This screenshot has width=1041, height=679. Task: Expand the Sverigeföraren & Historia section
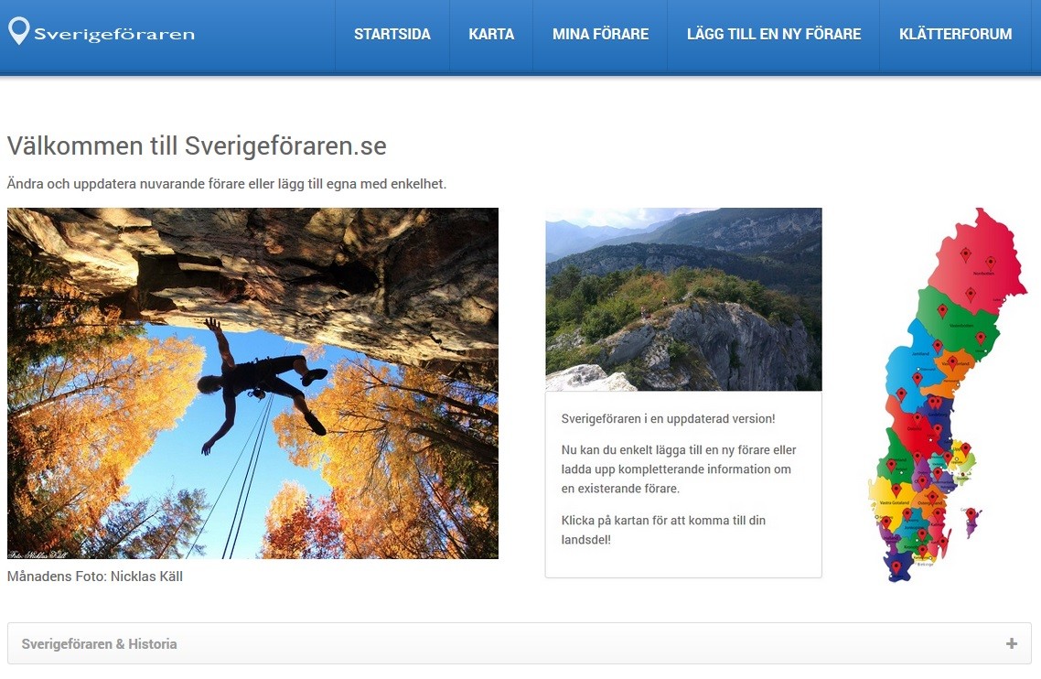[x=520, y=643]
